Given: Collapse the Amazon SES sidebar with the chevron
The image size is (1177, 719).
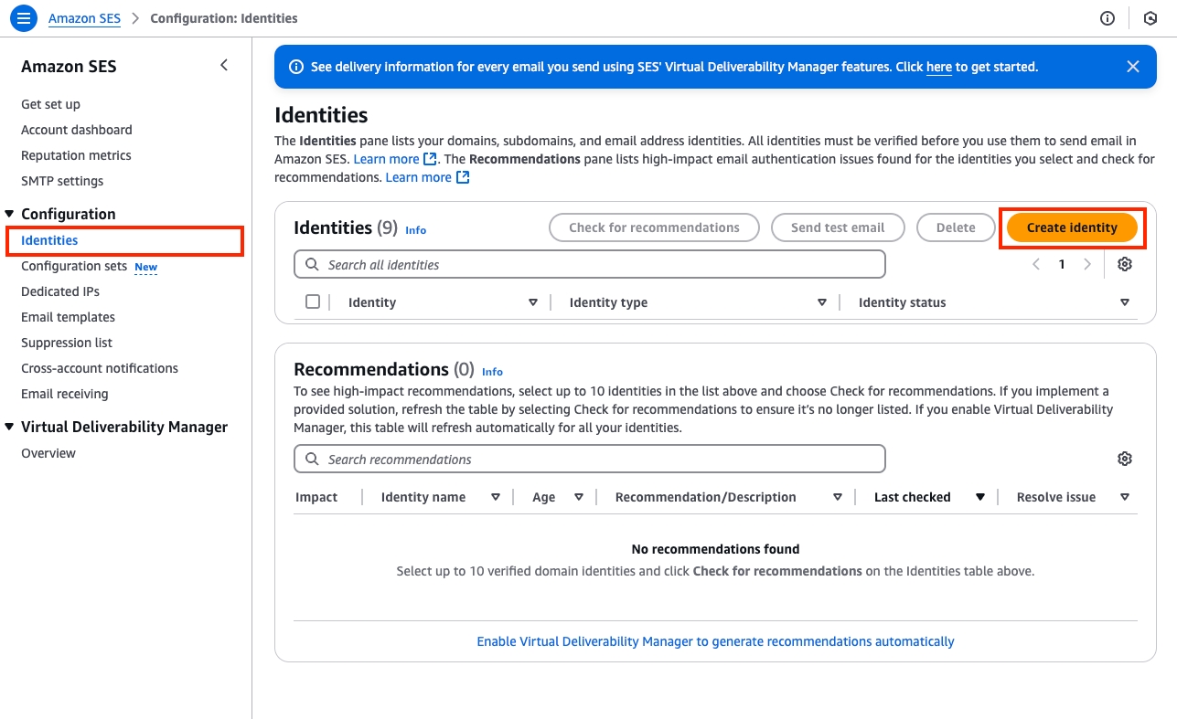Looking at the screenshot, I should tap(224, 66).
